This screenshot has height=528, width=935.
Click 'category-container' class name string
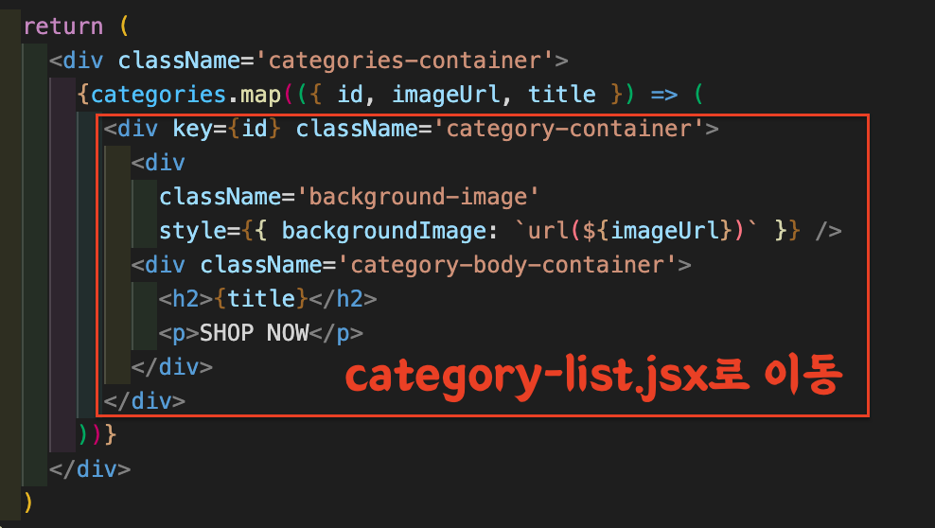pyautogui.click(x=569, y=128)
